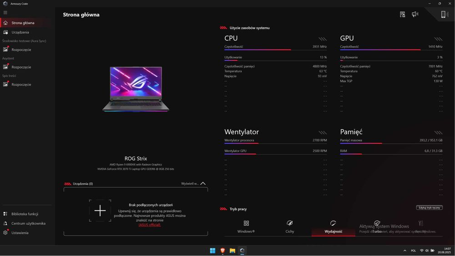
Task: Click the hatched icon beside the Wentylator heading
Action: [323, 132]
